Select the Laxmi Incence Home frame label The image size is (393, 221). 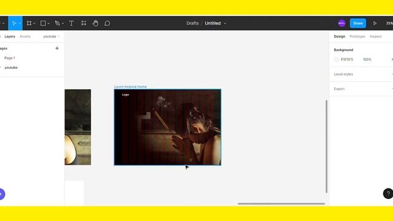[130, 87]
